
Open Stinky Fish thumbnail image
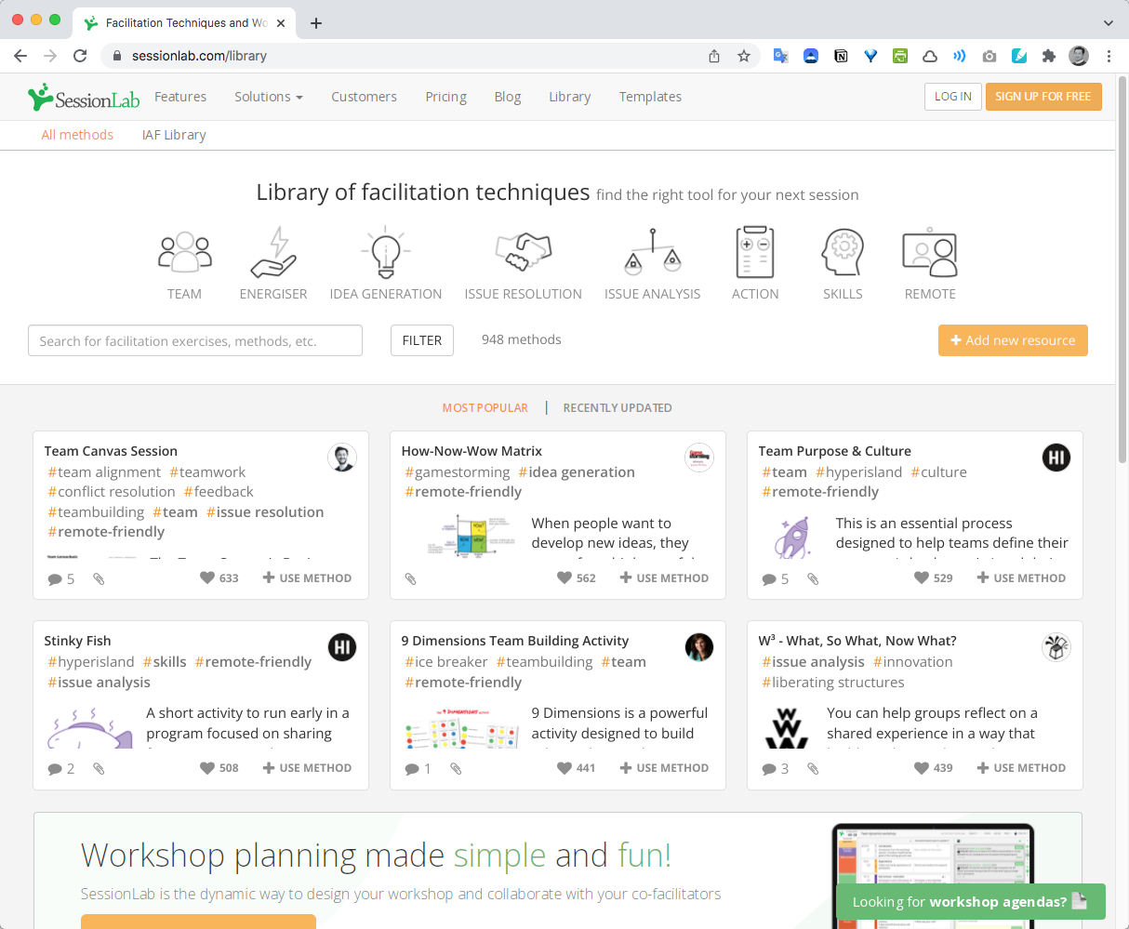pyautogui.click(x=89, y=729)
